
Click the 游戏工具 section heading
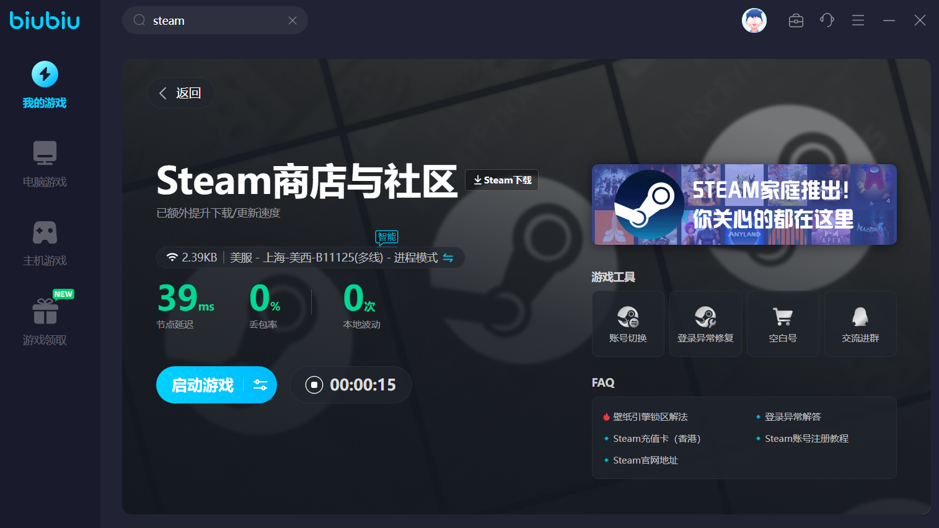(x=613, y=277)
